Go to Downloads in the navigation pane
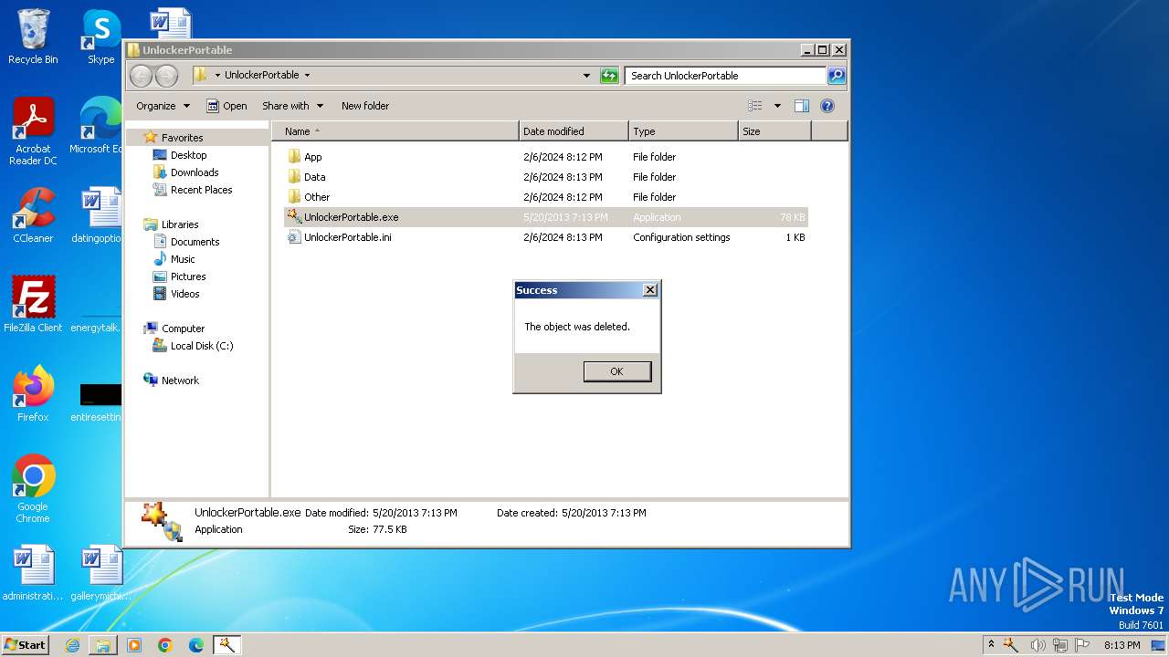The width and height of the screenshot is (1169, 657). click(x=195, y=172)
